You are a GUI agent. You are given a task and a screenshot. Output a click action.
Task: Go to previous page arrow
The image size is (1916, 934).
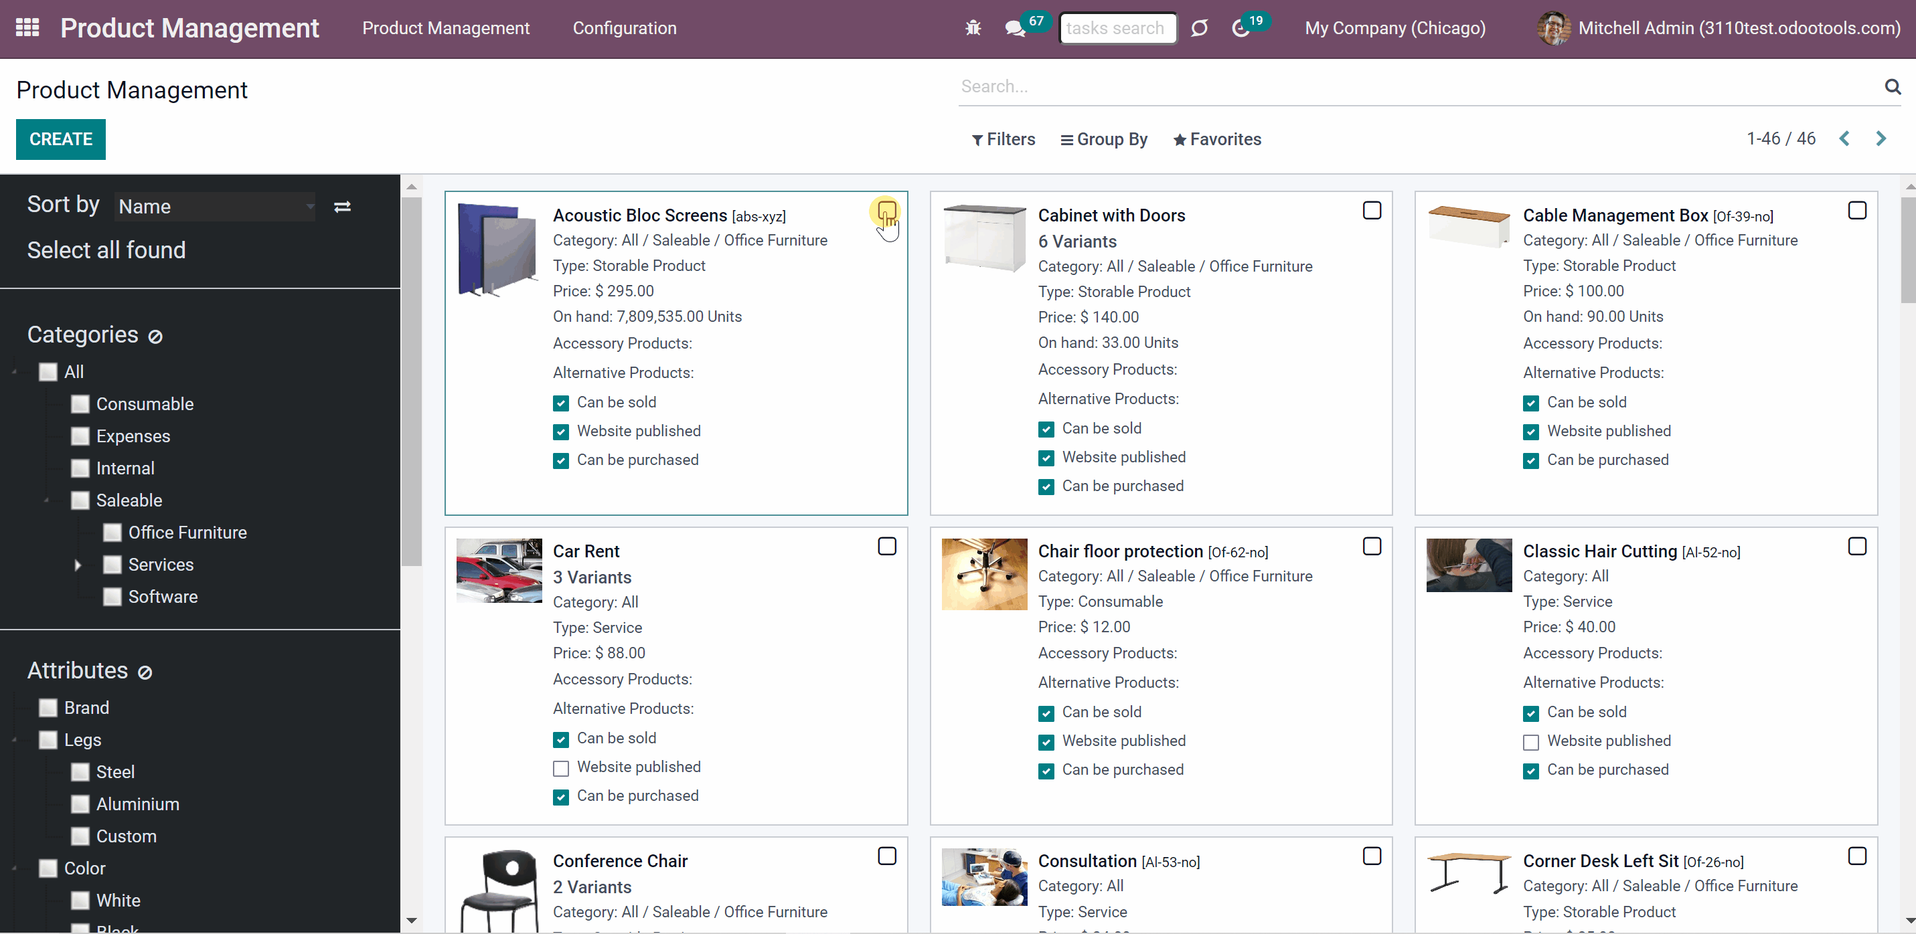(x=1844, y=138)
